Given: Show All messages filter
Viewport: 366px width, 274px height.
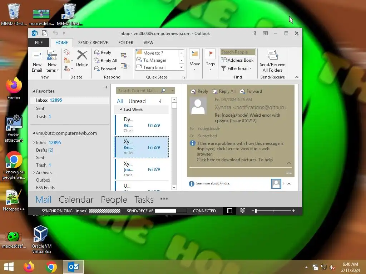Looking at the screenshot, I should coord(120,101).
